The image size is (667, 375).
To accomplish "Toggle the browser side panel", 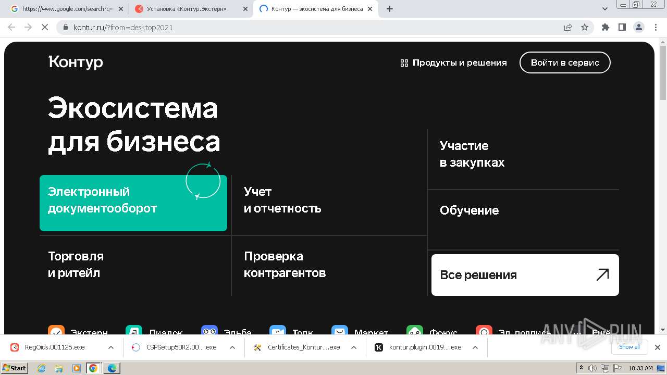I will click(x=622, y=27).
